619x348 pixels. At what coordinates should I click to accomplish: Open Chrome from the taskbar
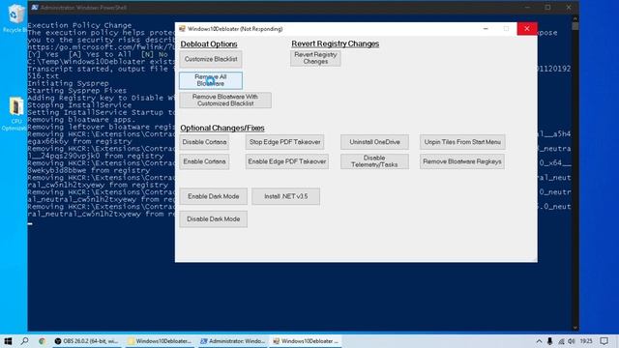(42, 341)
